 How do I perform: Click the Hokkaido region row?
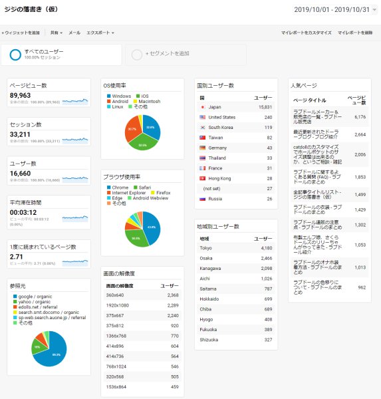(x=236, y=299)
